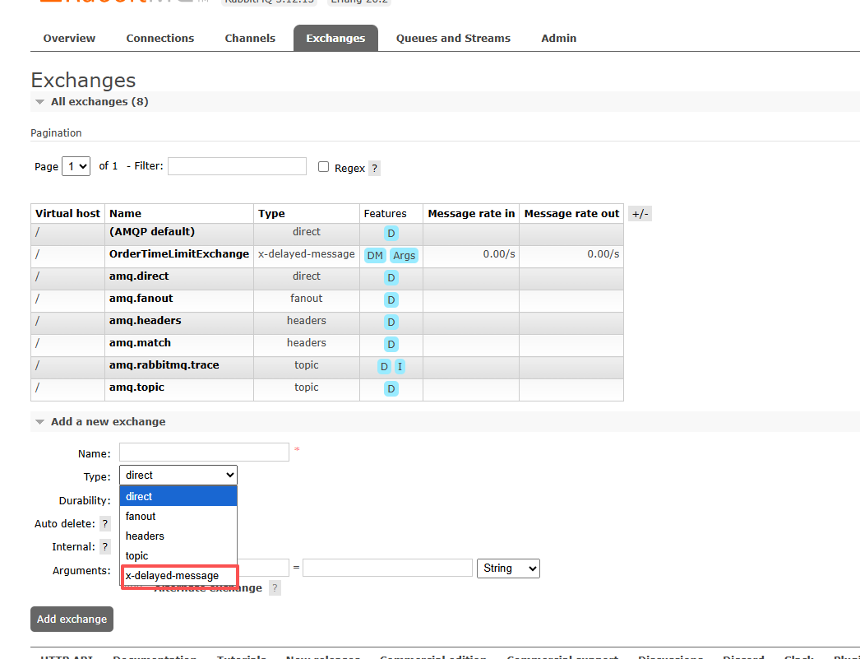Open the amq.direct exchange

139,276
